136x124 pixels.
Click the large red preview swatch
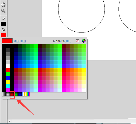(7, 41)
